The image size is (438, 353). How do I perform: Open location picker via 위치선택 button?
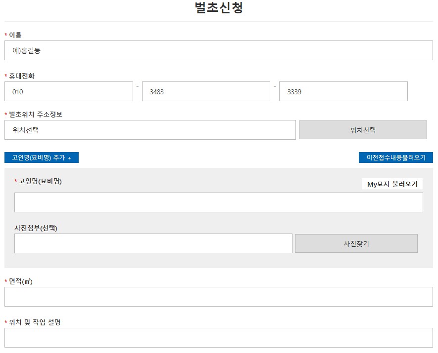coord(363,129)
